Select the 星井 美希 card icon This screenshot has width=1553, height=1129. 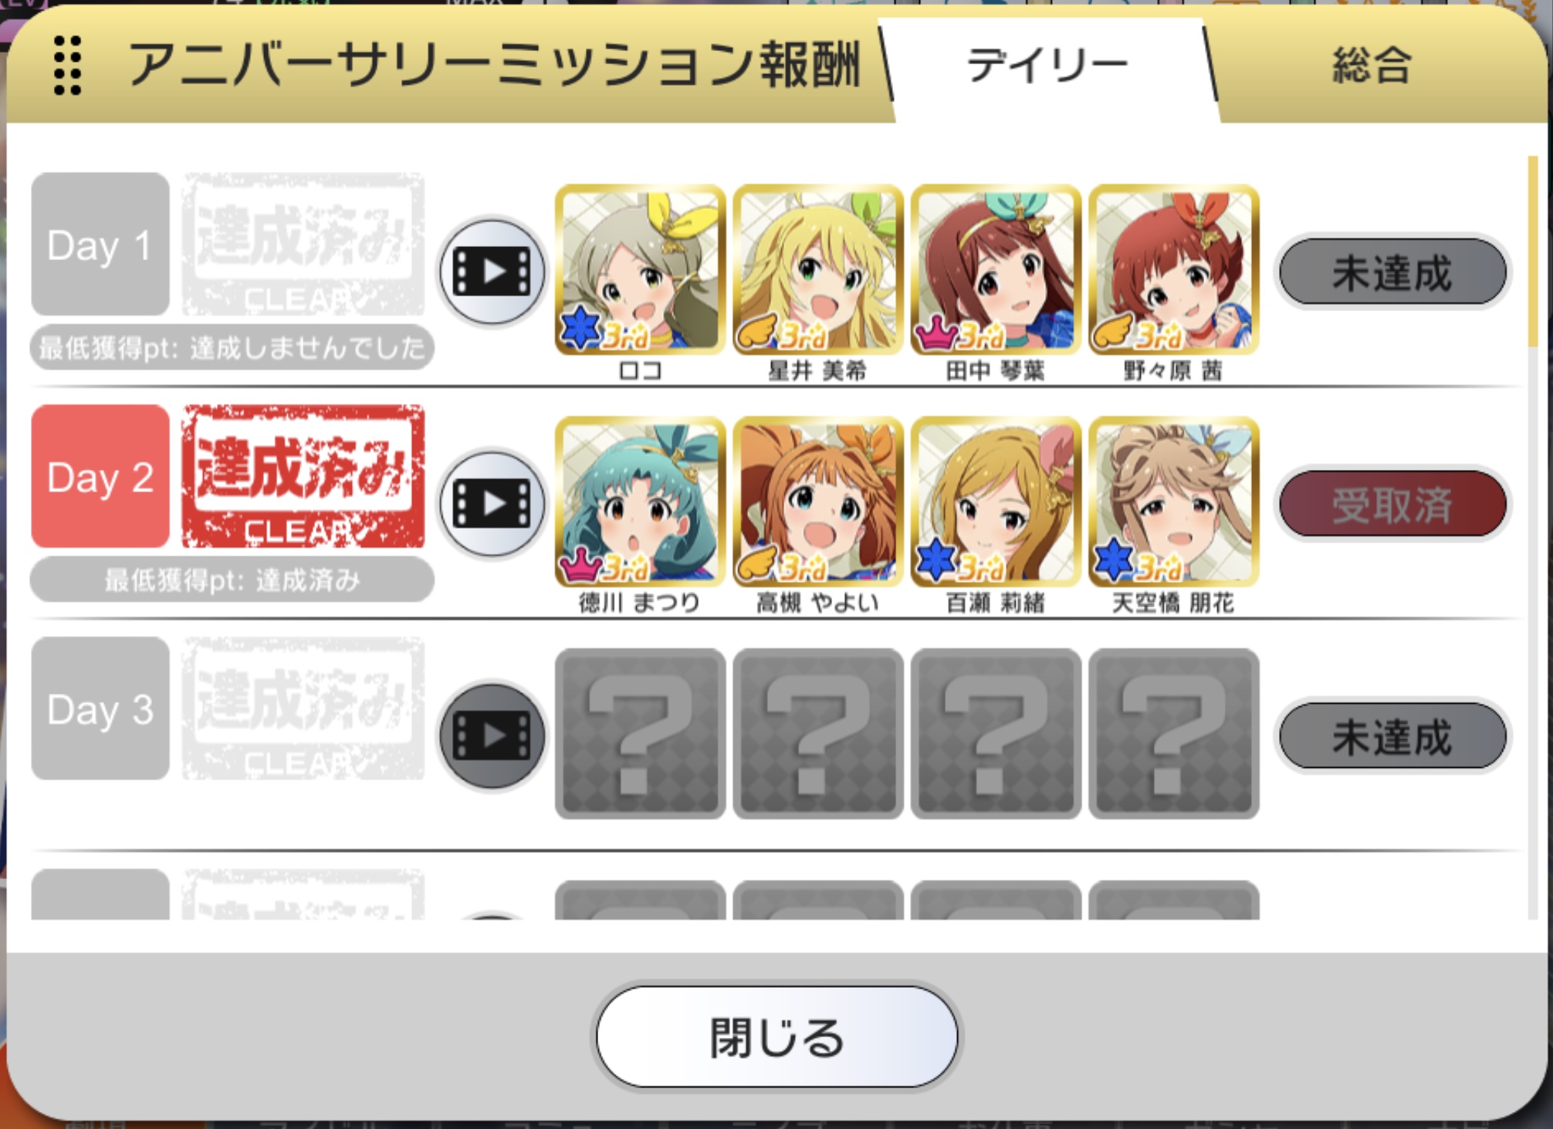tap(818, 270)
